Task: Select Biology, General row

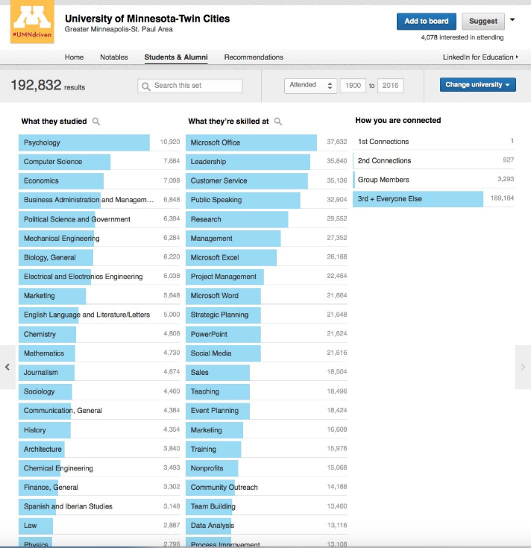Action: pyautogui.click(x=99, y=257)
